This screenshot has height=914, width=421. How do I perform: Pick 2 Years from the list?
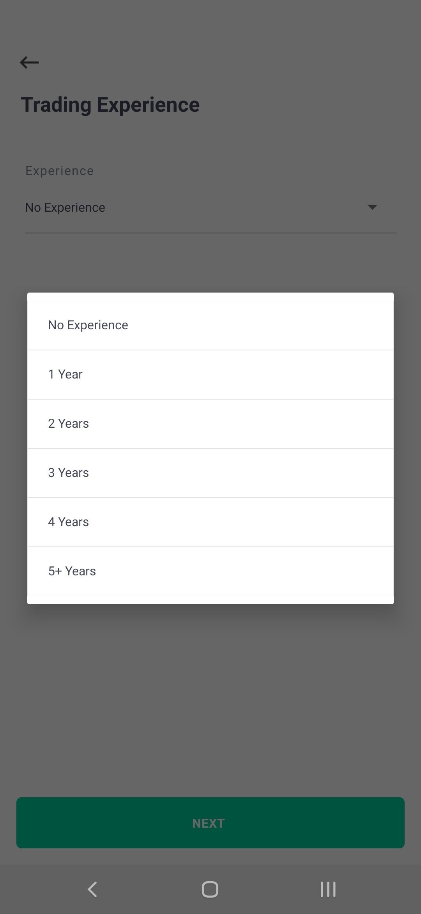(210, 424)
